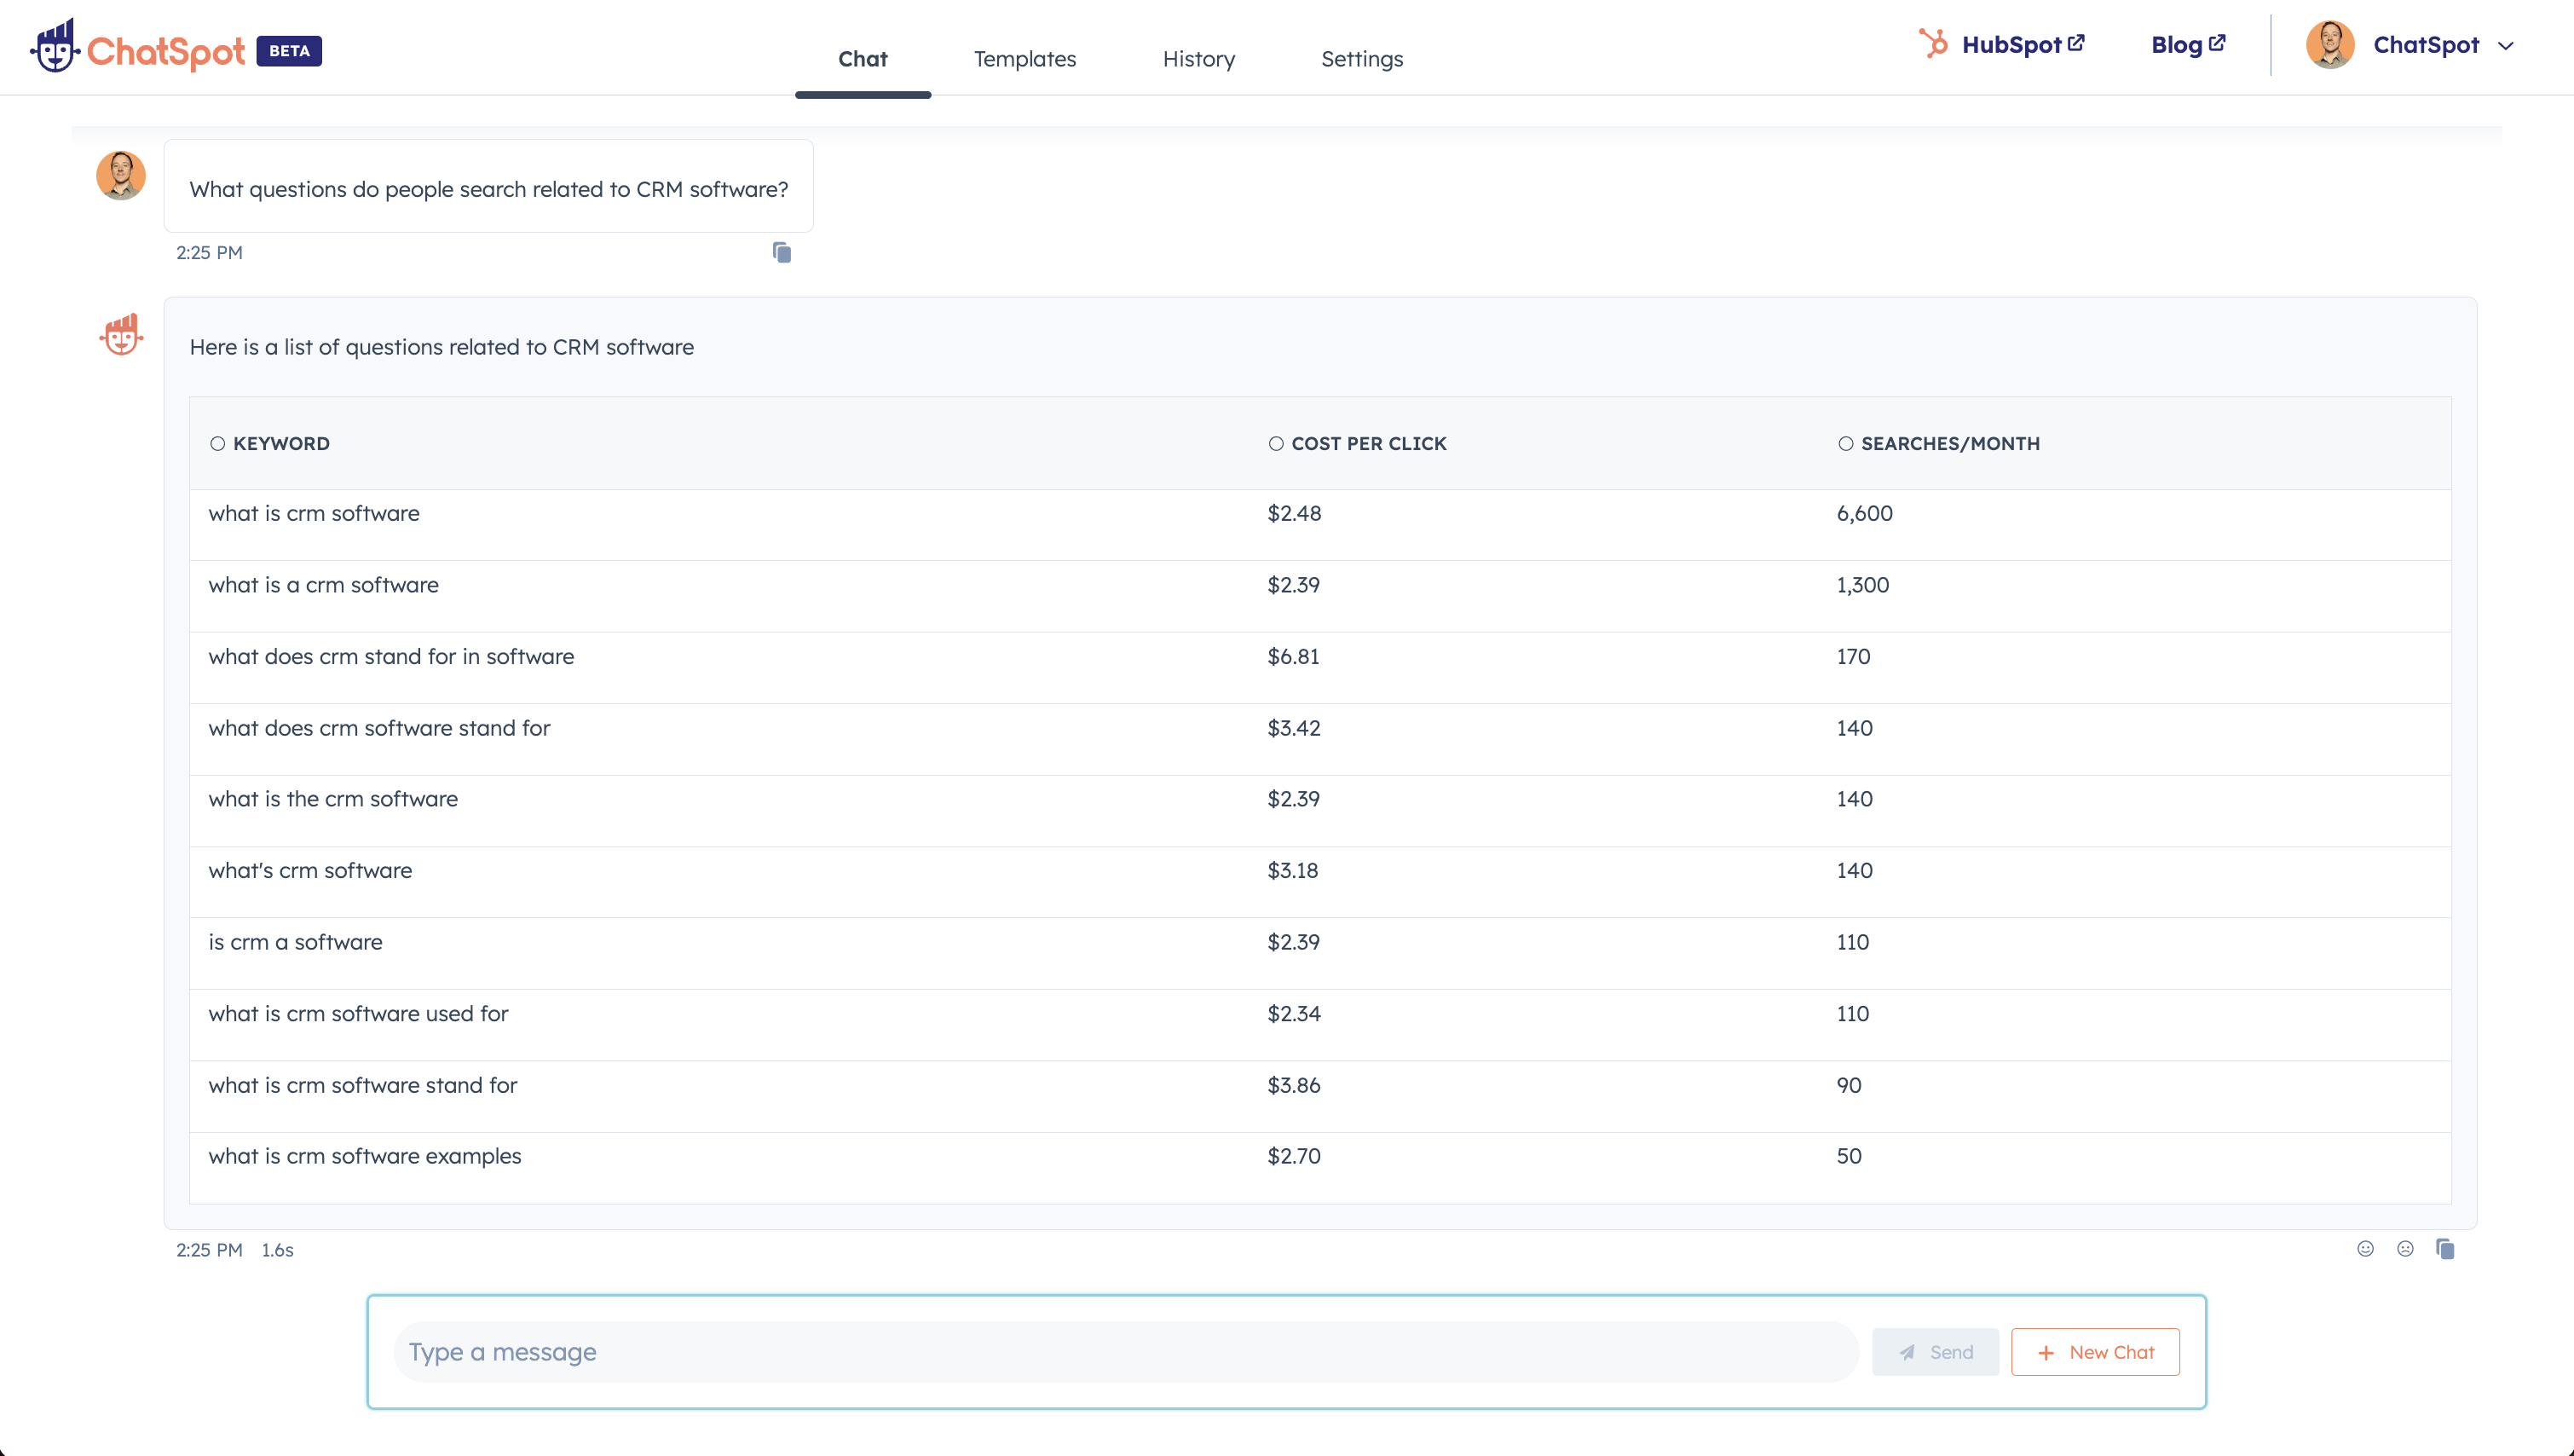Open HubSpot external link

[2003, 43]
